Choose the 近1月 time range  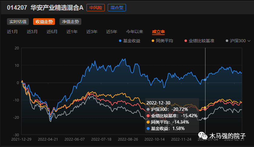point(12,32)
